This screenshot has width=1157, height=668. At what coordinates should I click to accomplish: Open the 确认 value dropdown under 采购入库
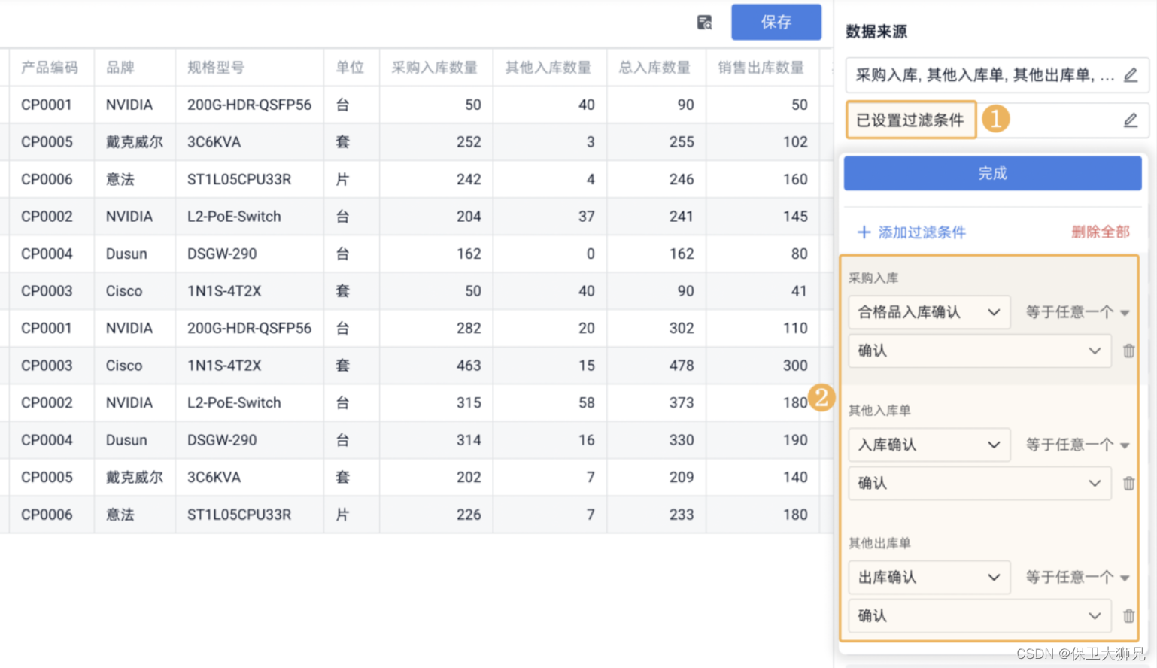coord(979,351)
